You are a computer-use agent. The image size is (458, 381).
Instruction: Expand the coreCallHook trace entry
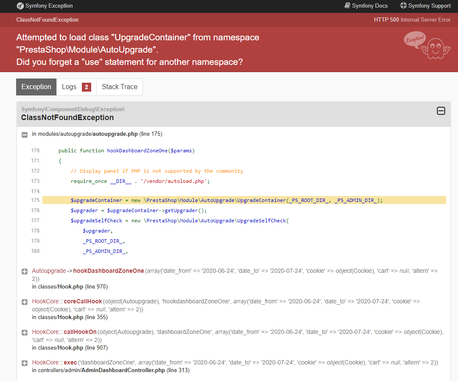pyautogui.click(x=25, y=302)
